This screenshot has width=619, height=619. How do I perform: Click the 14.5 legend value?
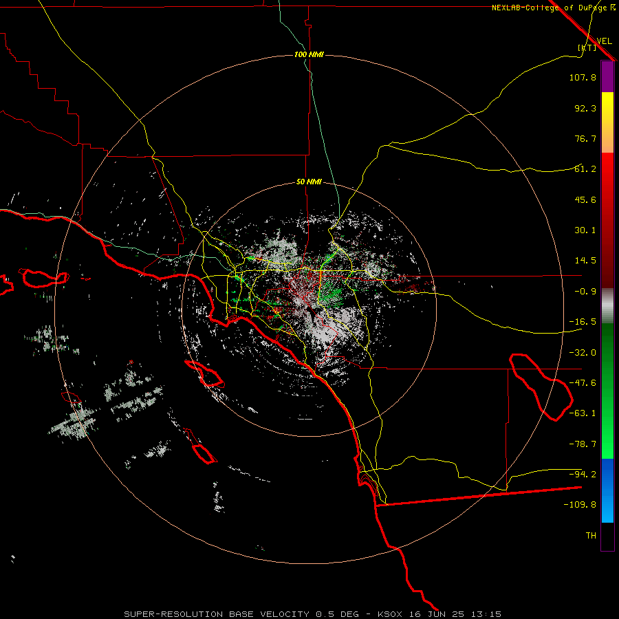tap(585, 261)
